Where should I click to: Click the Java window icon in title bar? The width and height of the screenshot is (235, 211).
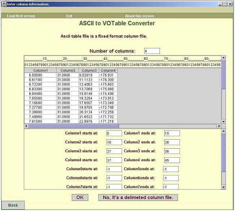click(x=4, y=4)
